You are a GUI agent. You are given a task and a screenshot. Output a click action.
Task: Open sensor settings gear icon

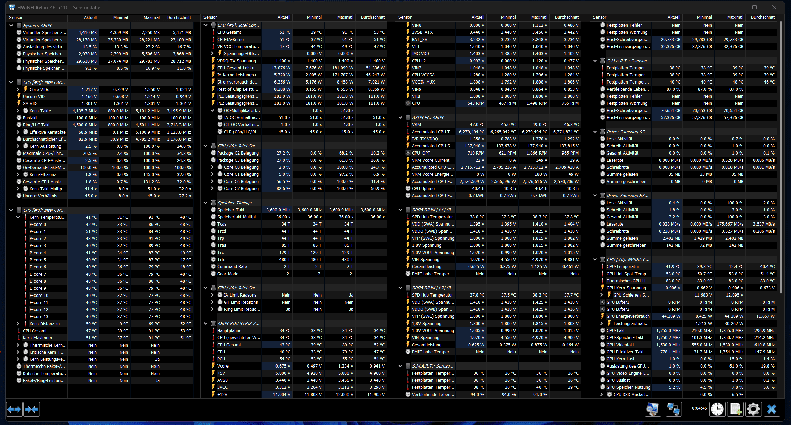tap(753, 409)
